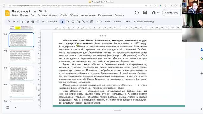Click the side panel plus add-ons icon
Image resolution: width=203 pixels, height=114 pixels.
(x=202, y=73)
